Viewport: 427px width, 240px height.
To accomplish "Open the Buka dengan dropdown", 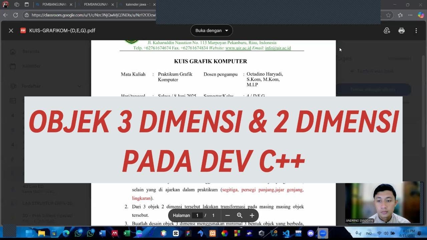I will point(211,30).
